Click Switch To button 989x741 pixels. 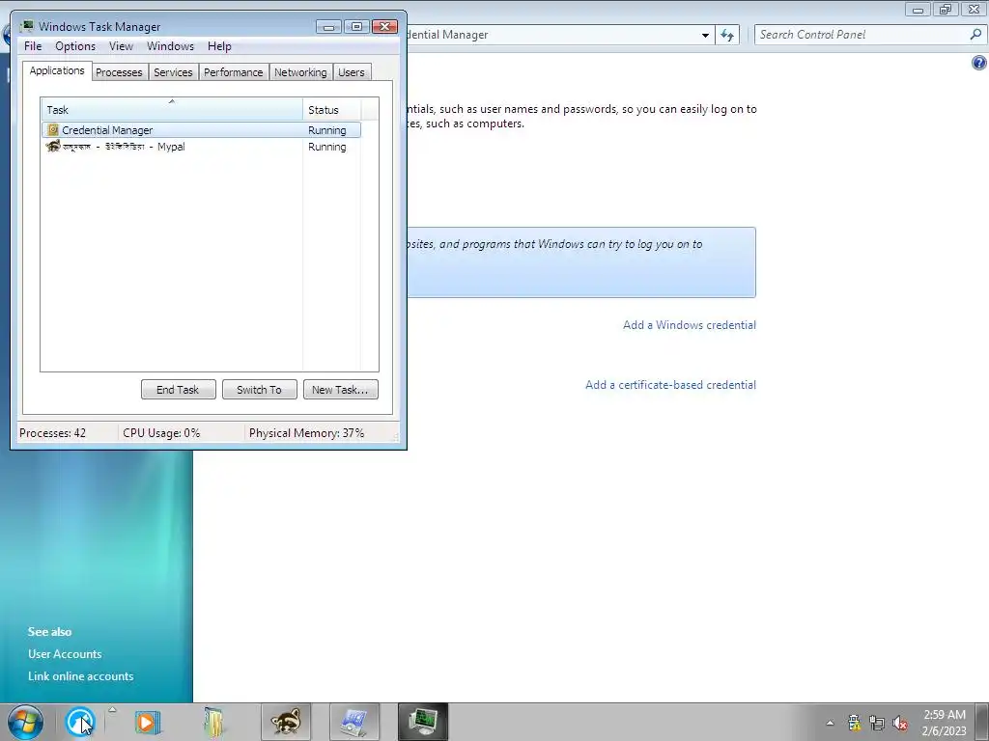(x=259, y=390)
